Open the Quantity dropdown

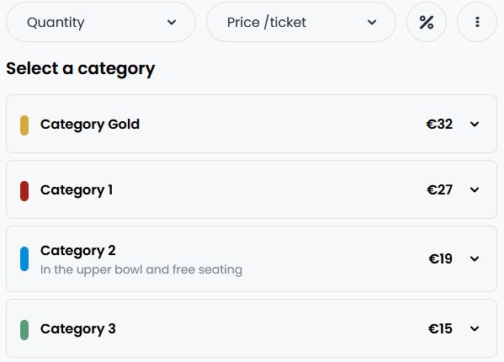101,22
